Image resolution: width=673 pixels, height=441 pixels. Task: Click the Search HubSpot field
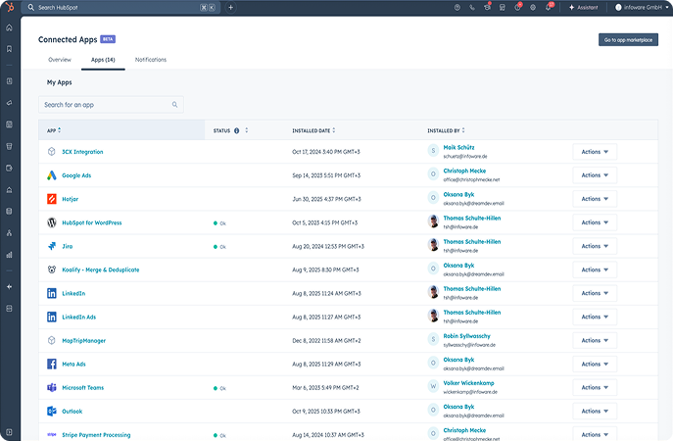[121, 7]
